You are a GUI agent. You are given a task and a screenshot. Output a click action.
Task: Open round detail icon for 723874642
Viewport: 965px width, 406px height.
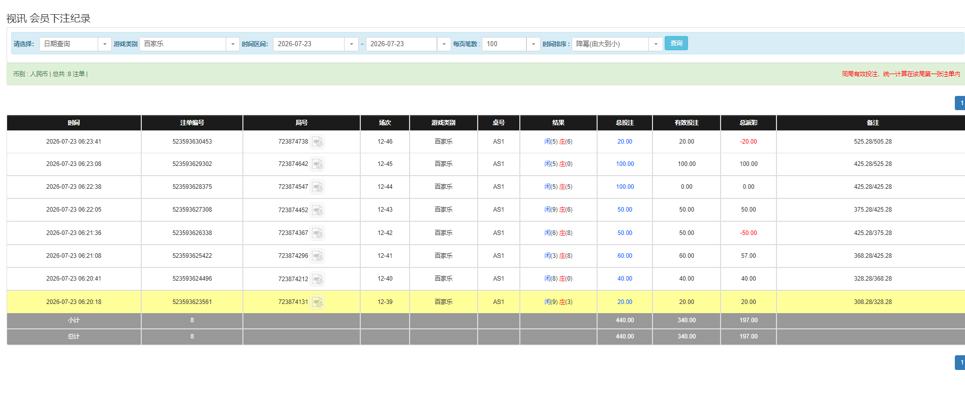point(318,164)
